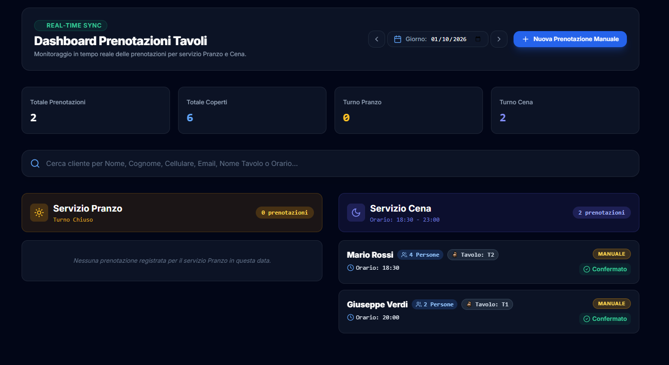Image resolution: width=669 pixels, height=365 pixels.
Task: Click the clock icon next to Orario: 18:30
Action: pos(351,268)
